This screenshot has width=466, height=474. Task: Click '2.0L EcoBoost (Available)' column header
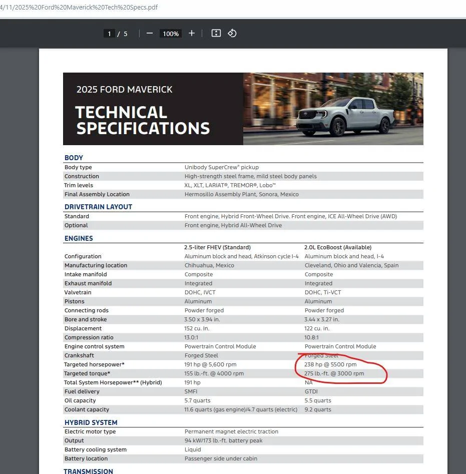point(338,247)
